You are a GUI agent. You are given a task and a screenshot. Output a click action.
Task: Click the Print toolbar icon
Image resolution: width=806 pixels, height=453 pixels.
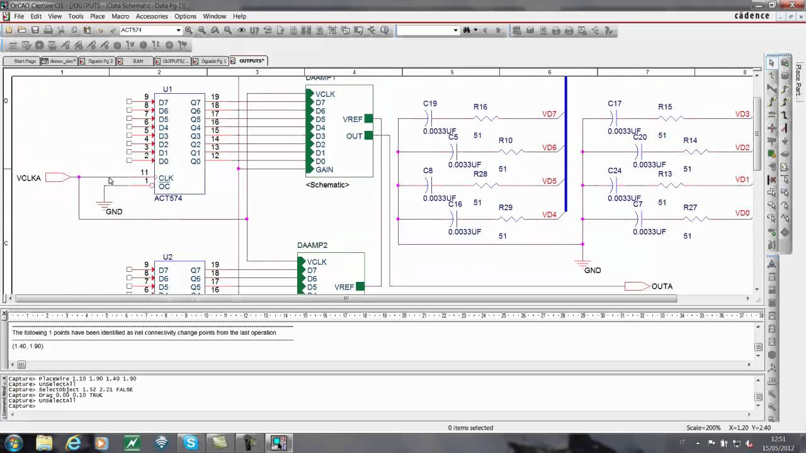(x=48, y=30)
